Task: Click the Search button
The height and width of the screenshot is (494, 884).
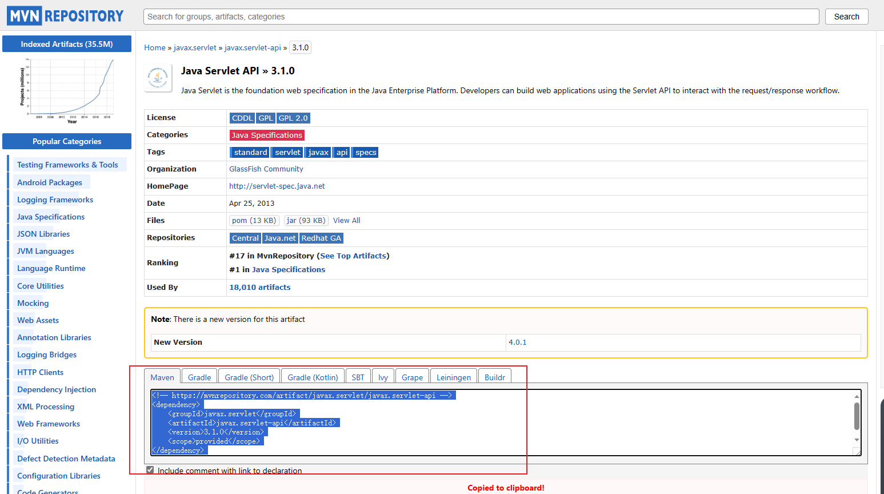Action: 846,17
